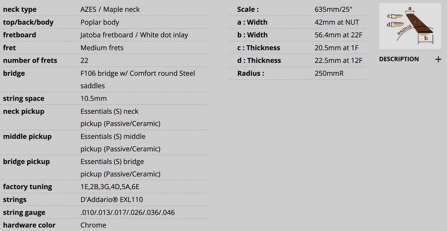Click the Radius 250mmR value

329,73
